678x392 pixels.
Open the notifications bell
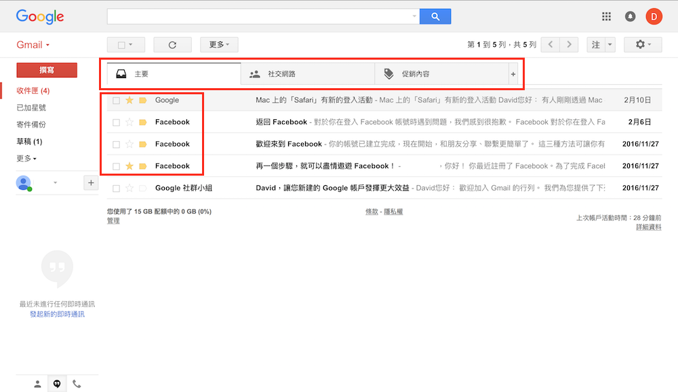[x=630, y=16]
